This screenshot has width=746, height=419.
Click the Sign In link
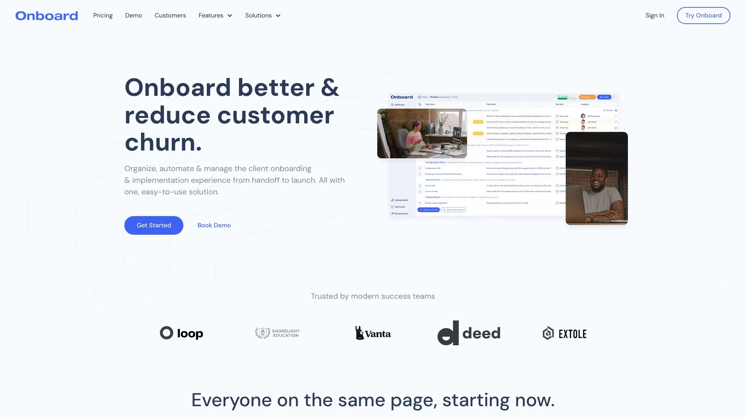[x=655, y=16]
